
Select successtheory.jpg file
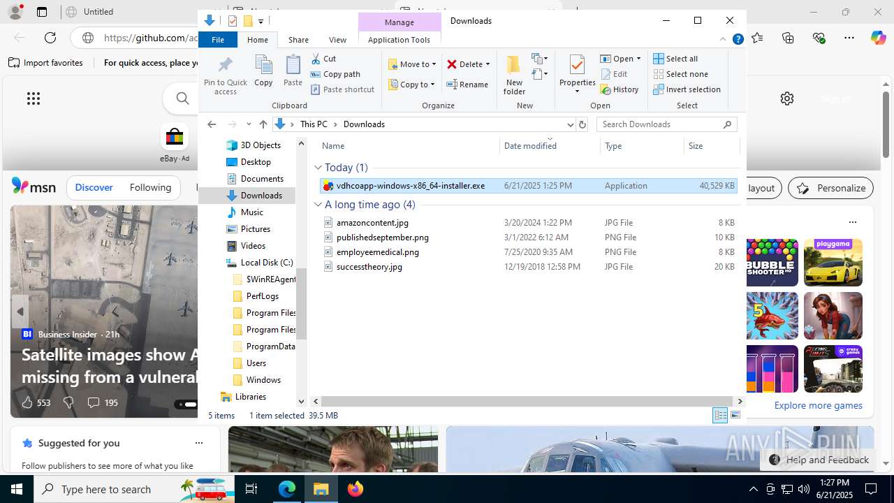pyautogui.click(x=529, y=267)
